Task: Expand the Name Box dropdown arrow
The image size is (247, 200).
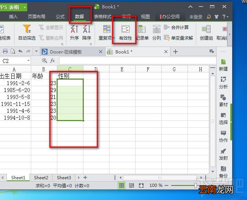Action: coord(28,60)
